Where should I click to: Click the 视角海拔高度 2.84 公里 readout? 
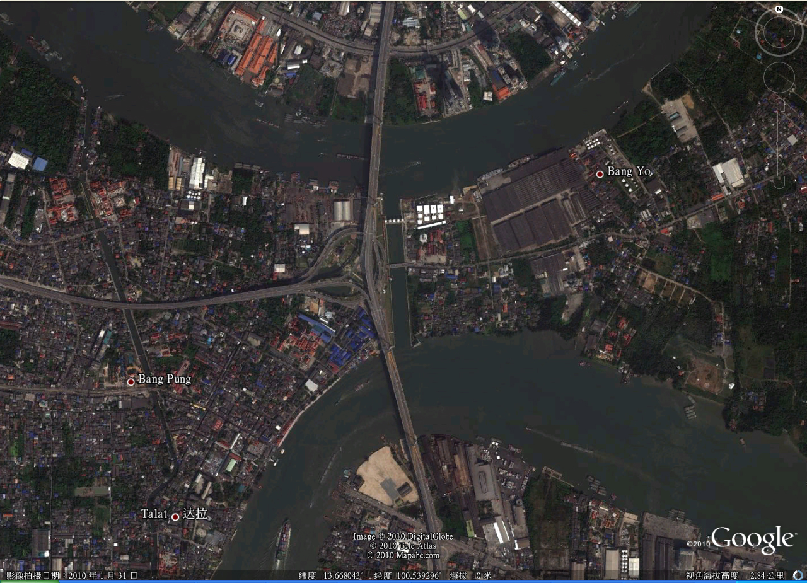pyautogui.click(x=735, y=575)
